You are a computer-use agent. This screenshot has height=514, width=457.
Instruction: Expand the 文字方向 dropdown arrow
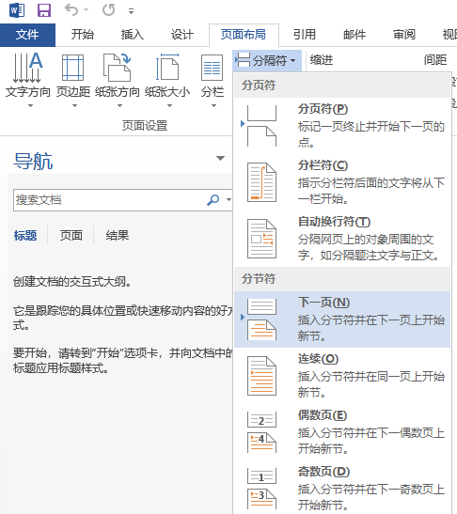30,105
